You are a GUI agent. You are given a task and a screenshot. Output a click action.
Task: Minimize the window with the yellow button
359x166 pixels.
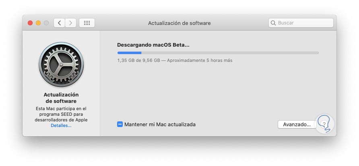[x=38, y=23]
